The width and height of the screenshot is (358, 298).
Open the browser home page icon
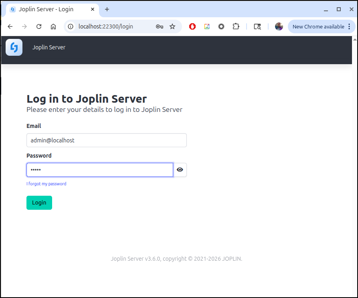pos(53,26)
